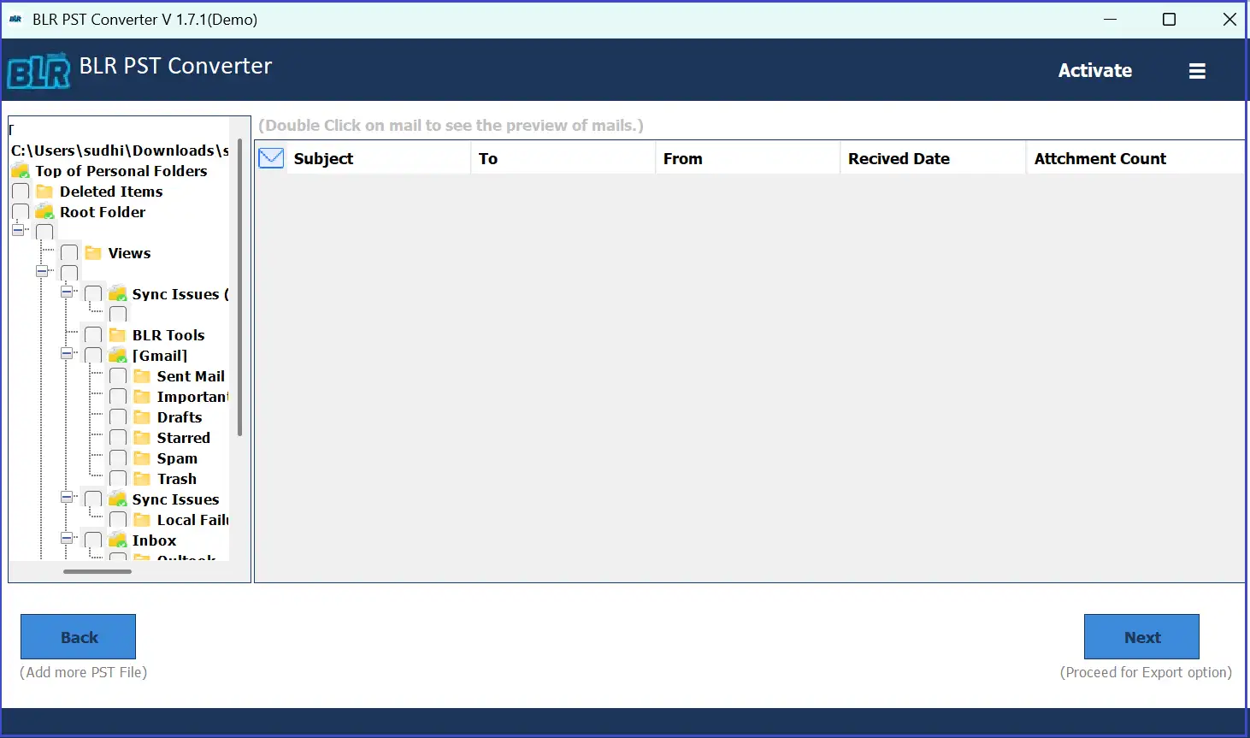This screenshot has height=738, width=1250.
Task: Select the Drafts checkbox
Action: [118, 416]
